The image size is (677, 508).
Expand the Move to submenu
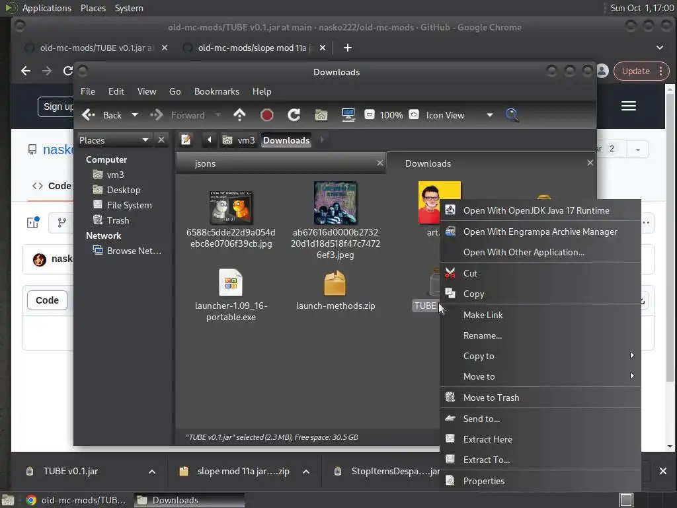pos(540,376)
